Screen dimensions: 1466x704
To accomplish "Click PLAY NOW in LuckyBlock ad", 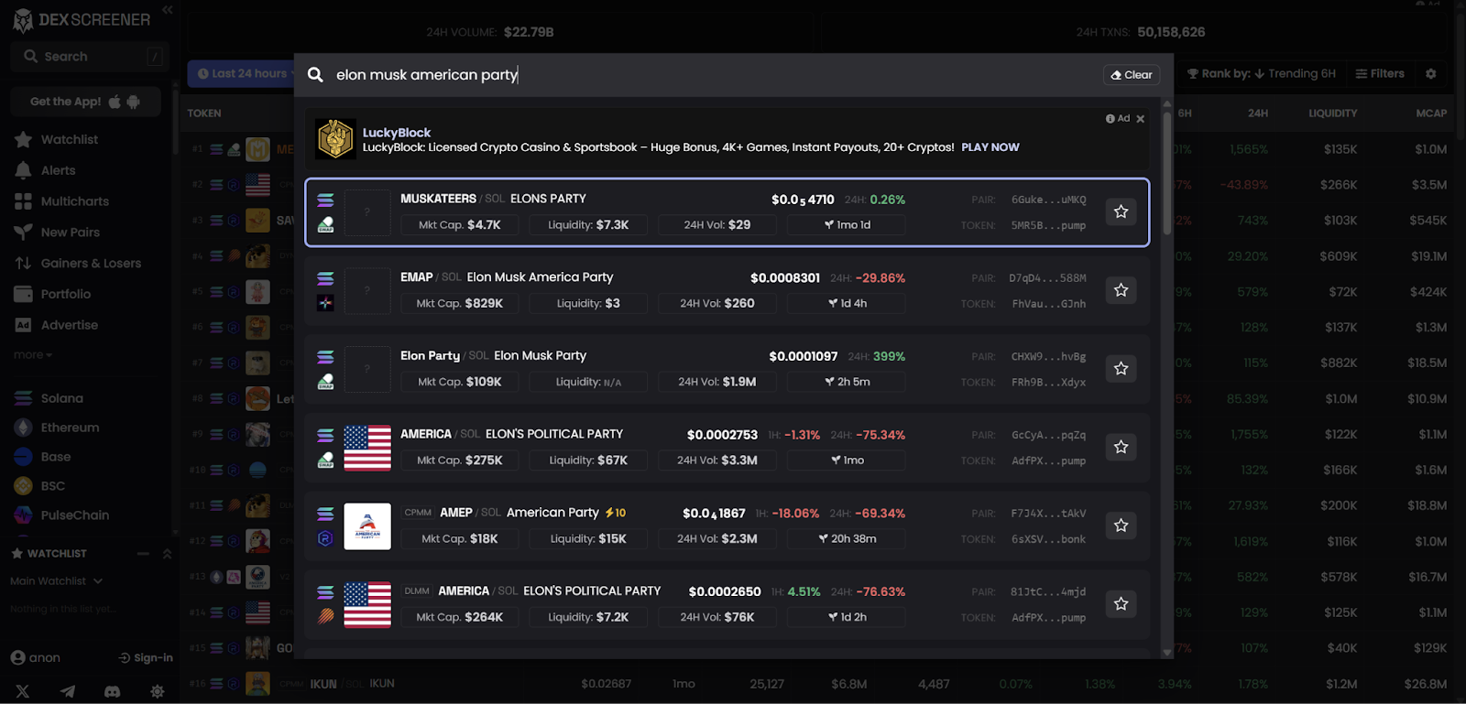I will (990, 147).
